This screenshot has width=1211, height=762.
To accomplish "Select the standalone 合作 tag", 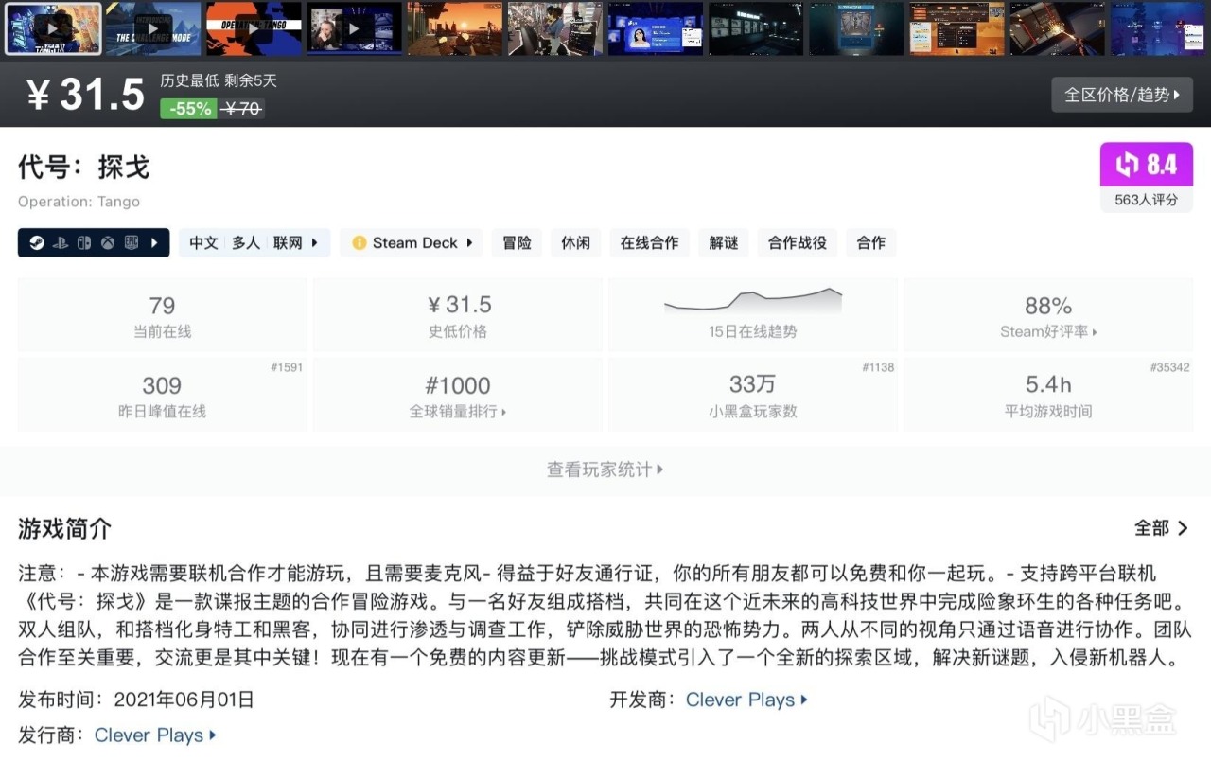I will (871, 243).
